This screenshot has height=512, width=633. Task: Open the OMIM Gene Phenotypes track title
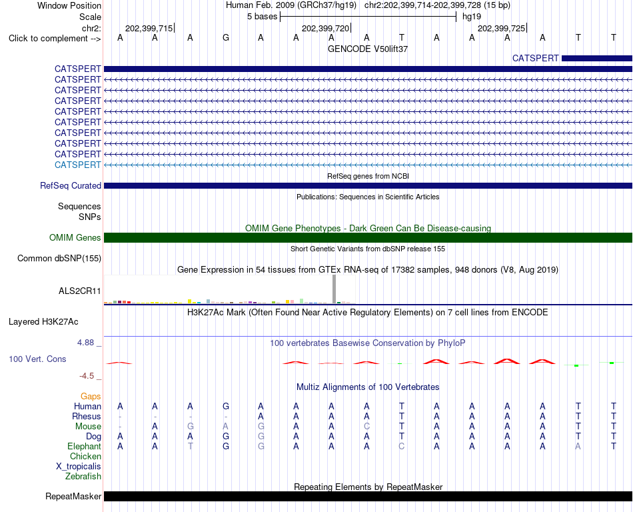tap(368, 228)
